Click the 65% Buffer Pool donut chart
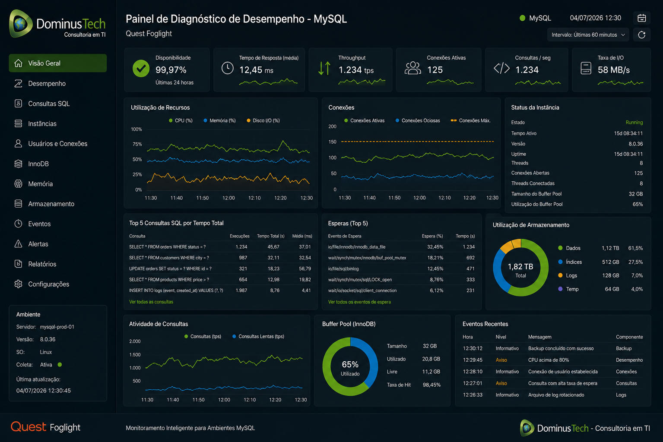The image size is (663, 442). tap(350, 366)
